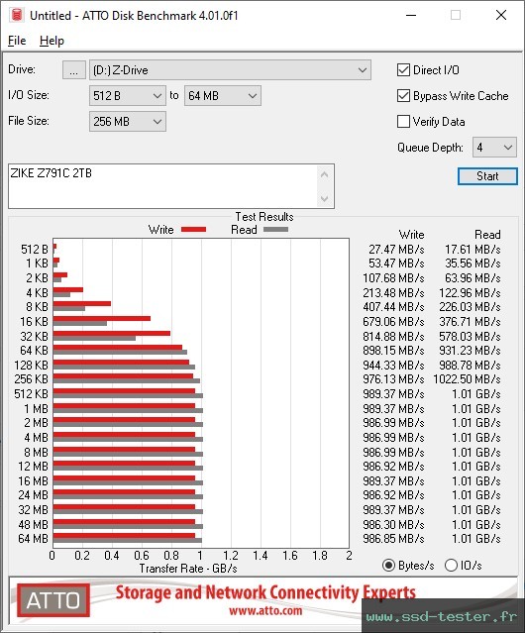Image resolution: width=525 pixels, height=633 pixels.
Task: Click the red Write legend swatch
Action: click(194, 229)
